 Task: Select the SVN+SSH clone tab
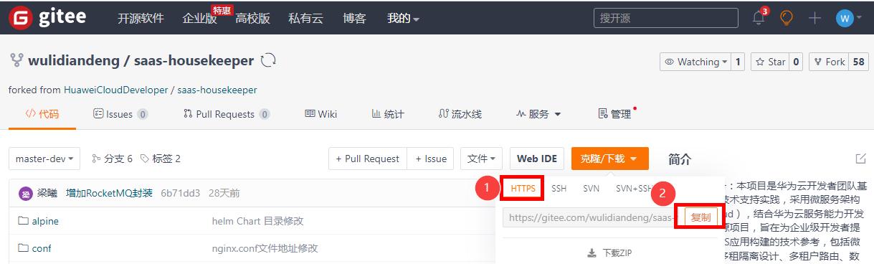coord(634,188)
